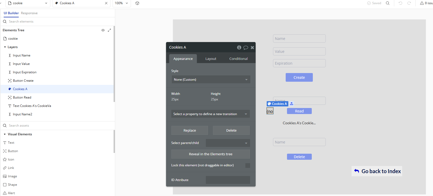Click the ID Attribute input field
The width and height of the screenshot is (433, 196).
coord(228,180)
